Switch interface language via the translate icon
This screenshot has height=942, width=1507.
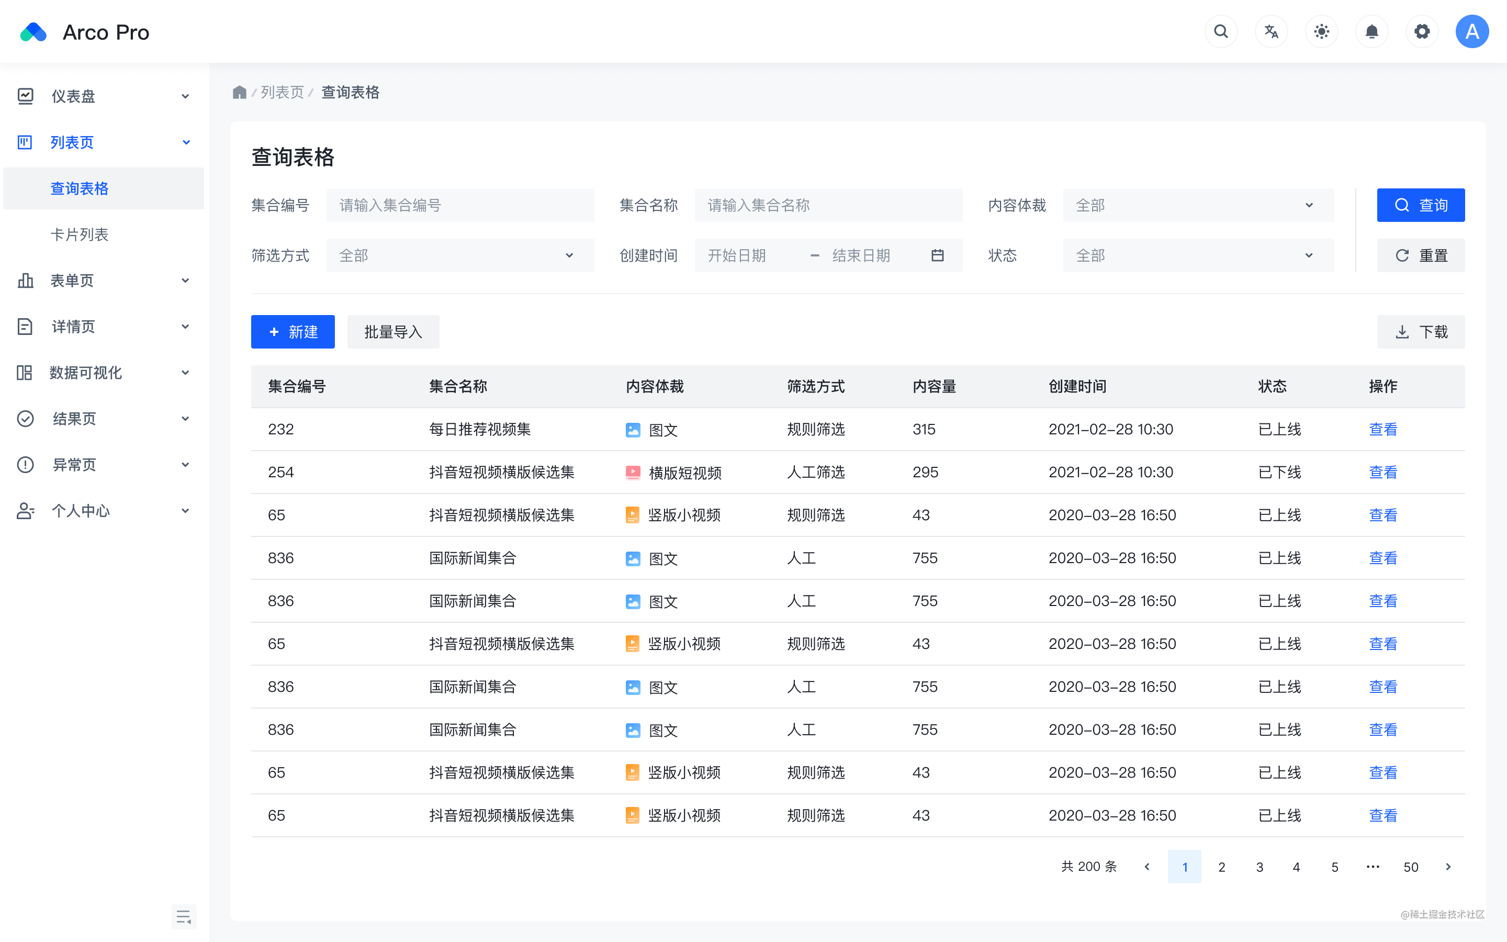pos(1272,31)
